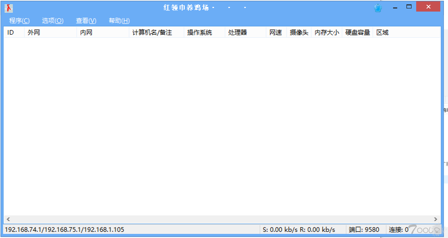Viewport: 448px width, 238px height.
Task: Sort by the 操作系统 column header
Action: coord(204,33)
